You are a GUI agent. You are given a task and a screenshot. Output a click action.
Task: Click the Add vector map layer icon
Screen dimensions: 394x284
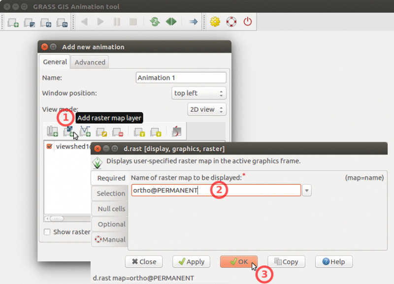point(85,131)
